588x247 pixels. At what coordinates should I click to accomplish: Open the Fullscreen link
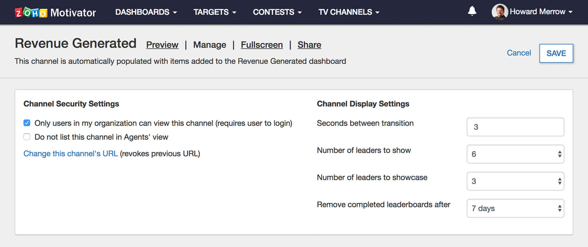(262, 45)
